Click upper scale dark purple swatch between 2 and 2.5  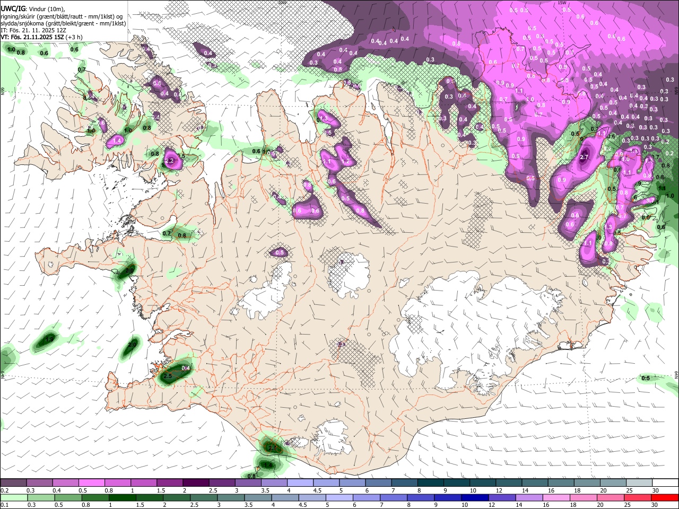tap(196, 482)
